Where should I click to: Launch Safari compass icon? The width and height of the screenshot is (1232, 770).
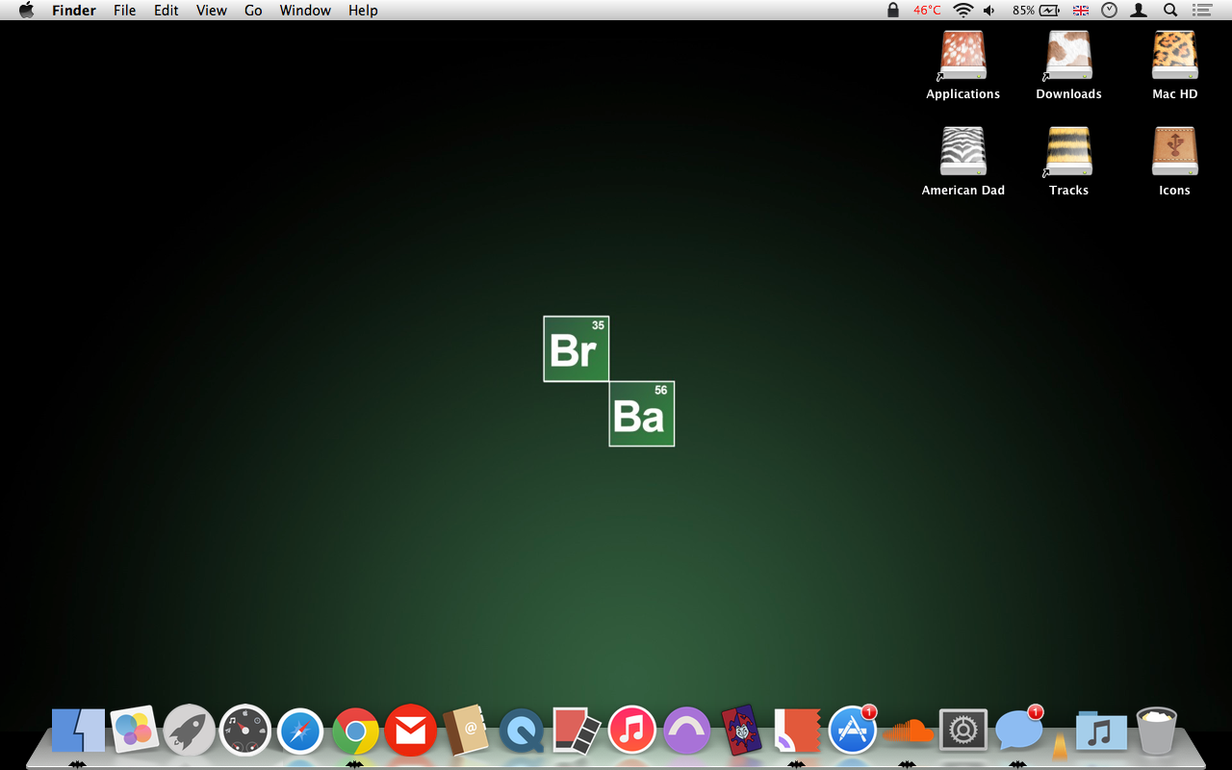click(300, 731)
